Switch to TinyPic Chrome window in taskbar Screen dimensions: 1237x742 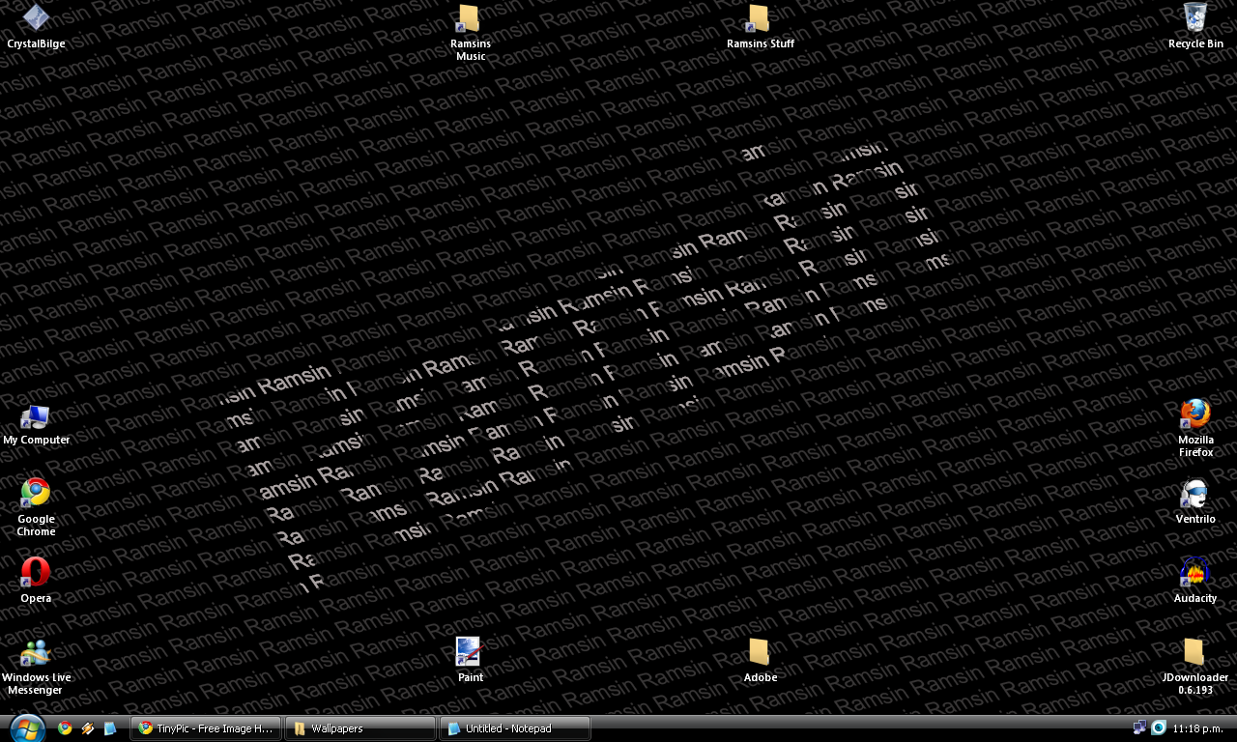coord(207,728)
